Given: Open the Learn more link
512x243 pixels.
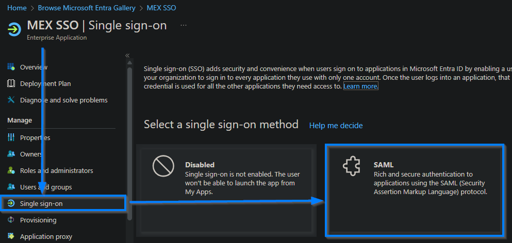Looking at the screenshot, I should (361, 86).
